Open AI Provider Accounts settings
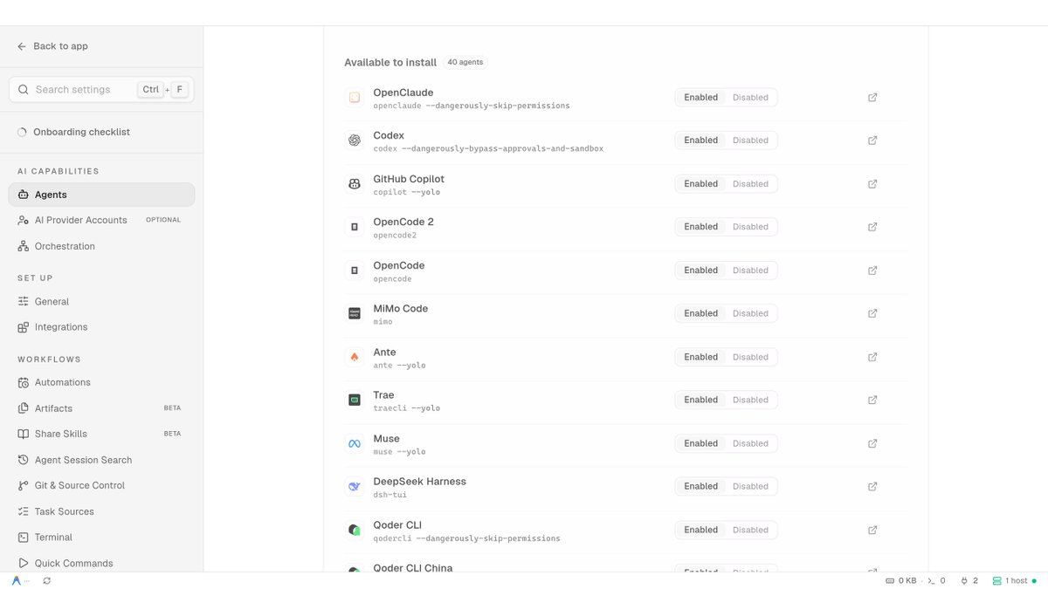Screen dimensions: 1048x589 [101, 220]
